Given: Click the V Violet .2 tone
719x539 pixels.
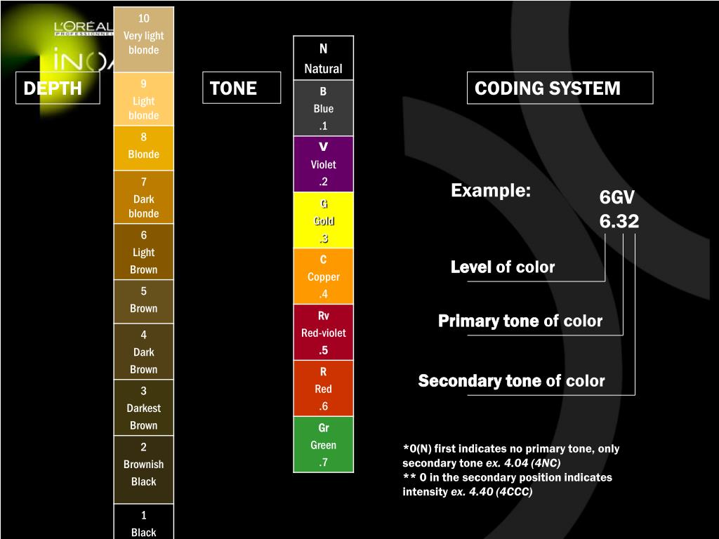Looking at the screenshot, I should [x=323, y=164].
